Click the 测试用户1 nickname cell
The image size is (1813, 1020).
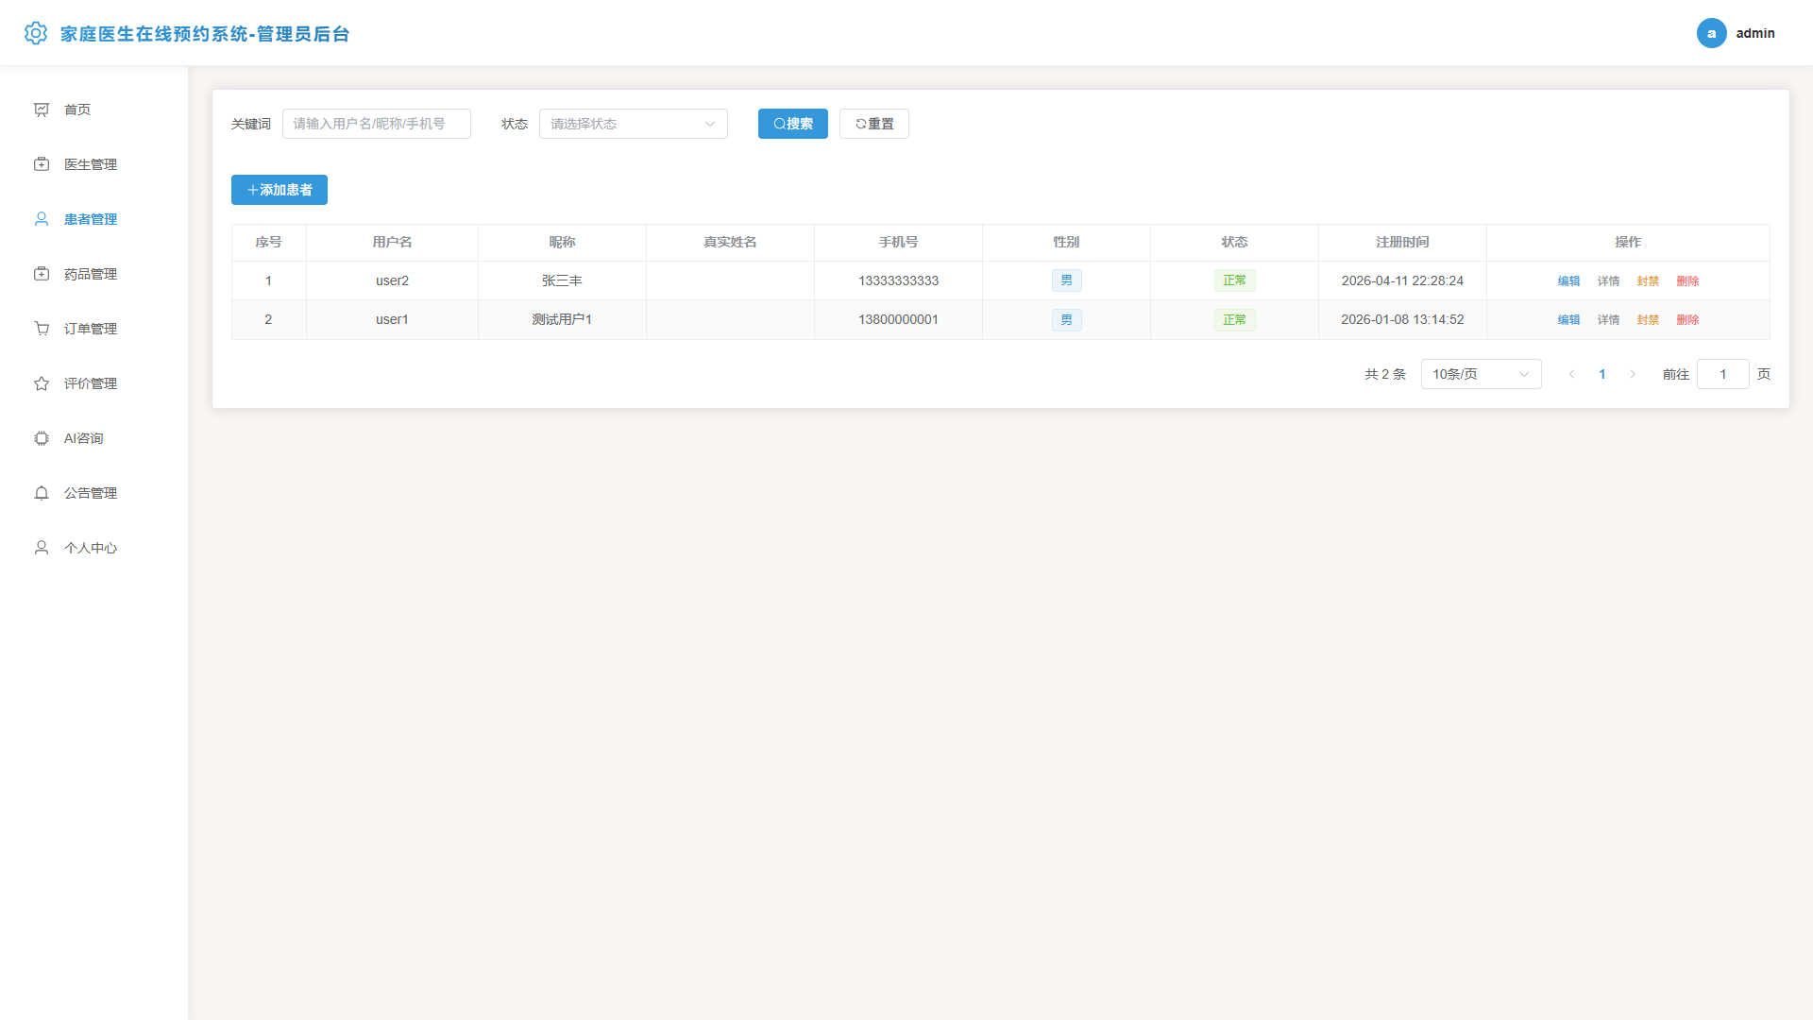(562, 319)
